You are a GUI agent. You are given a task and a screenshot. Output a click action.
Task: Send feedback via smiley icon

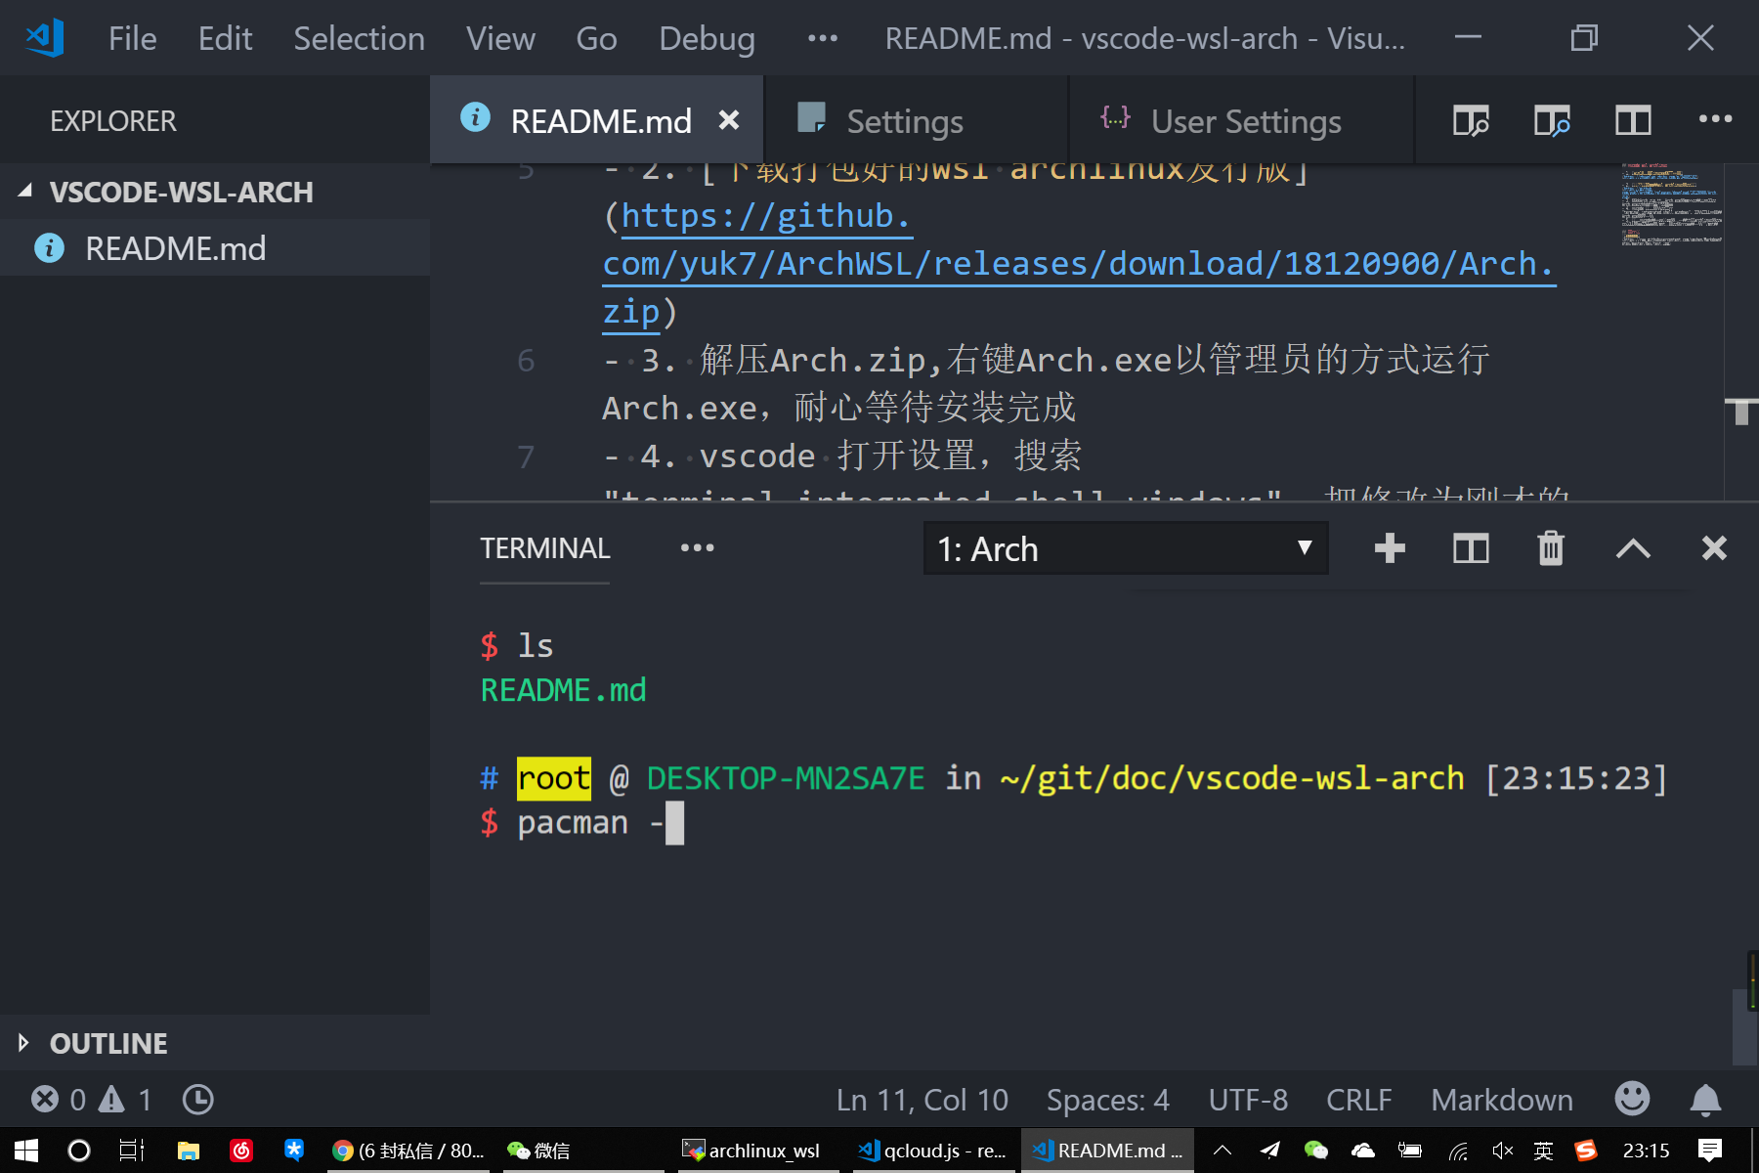pyautogui.click(x=1632, y=1099)
